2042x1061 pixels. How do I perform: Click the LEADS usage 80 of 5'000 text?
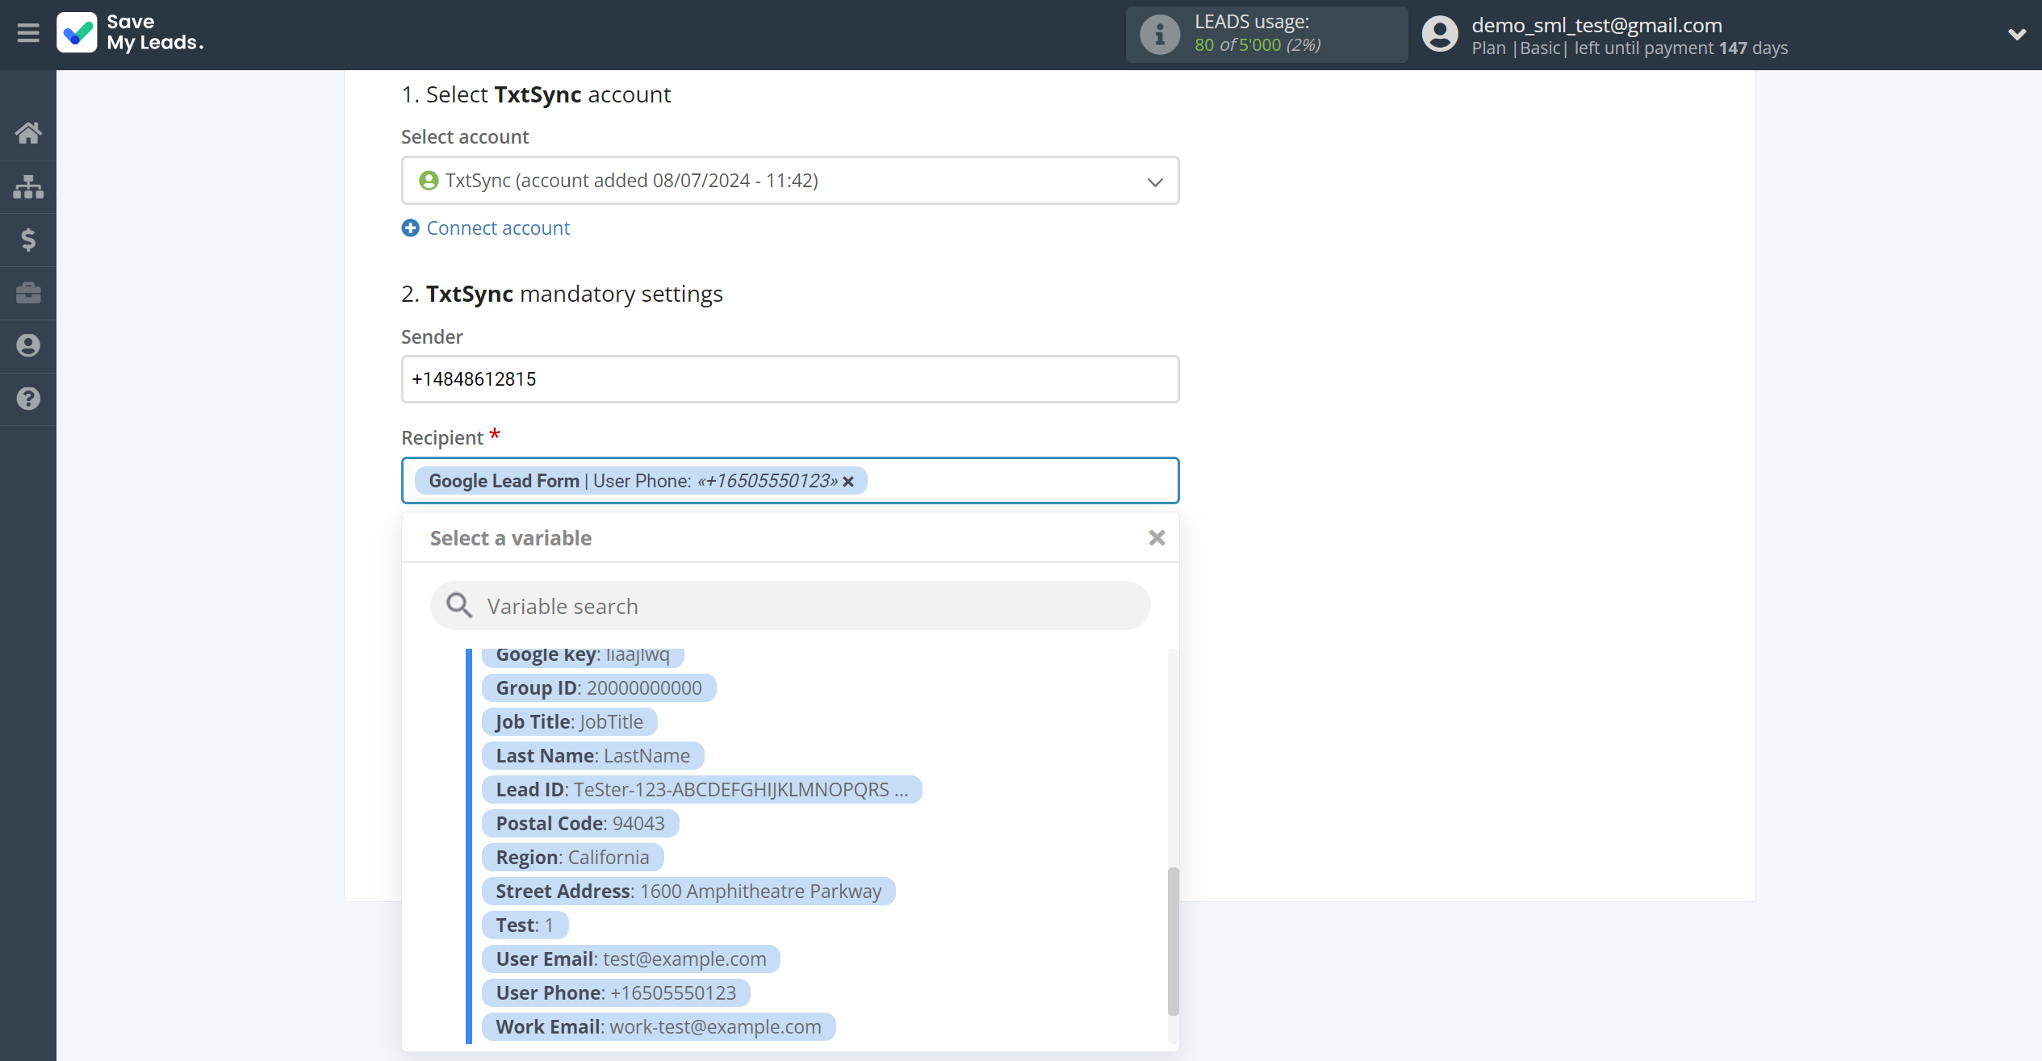pos(1257,45)
